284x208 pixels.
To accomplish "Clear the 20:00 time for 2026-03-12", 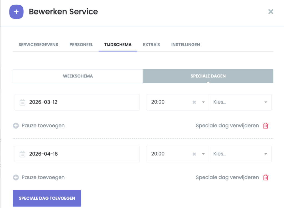I will 194,102.
